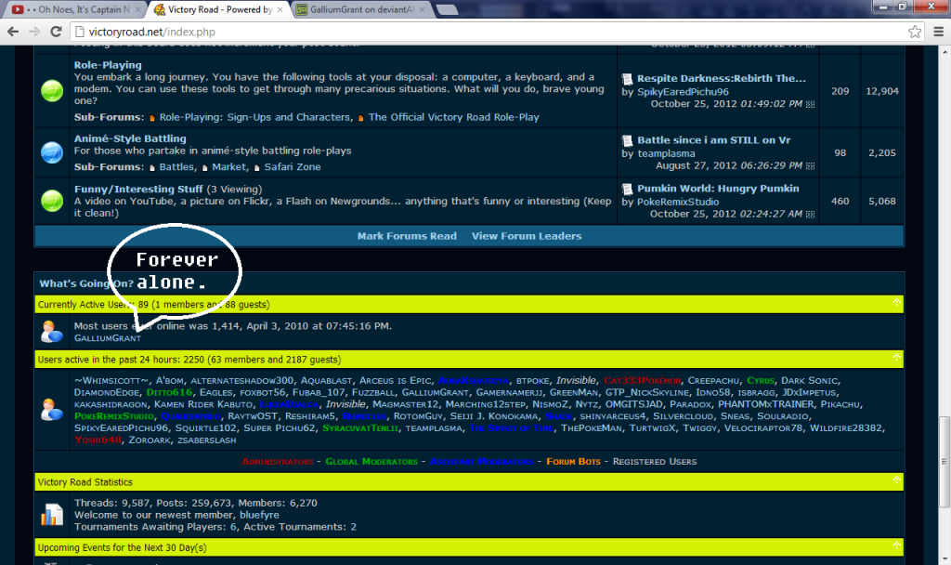The image size is (951, 565).
Task: Click the green status icon beside Animé-Style Battling
Action: click(x=52, y=153)
